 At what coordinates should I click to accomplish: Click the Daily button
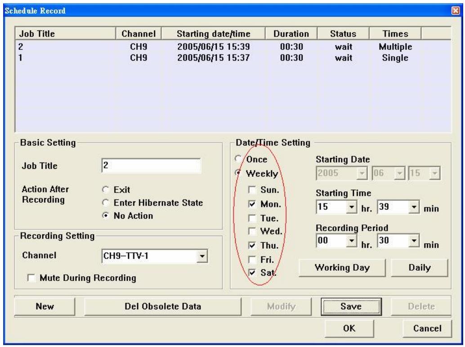click(419, 268)
